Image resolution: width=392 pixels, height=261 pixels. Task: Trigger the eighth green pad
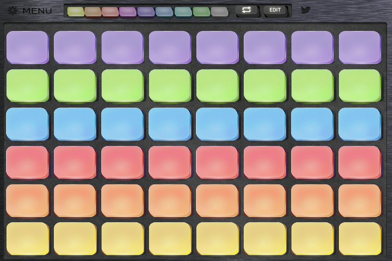360,86
